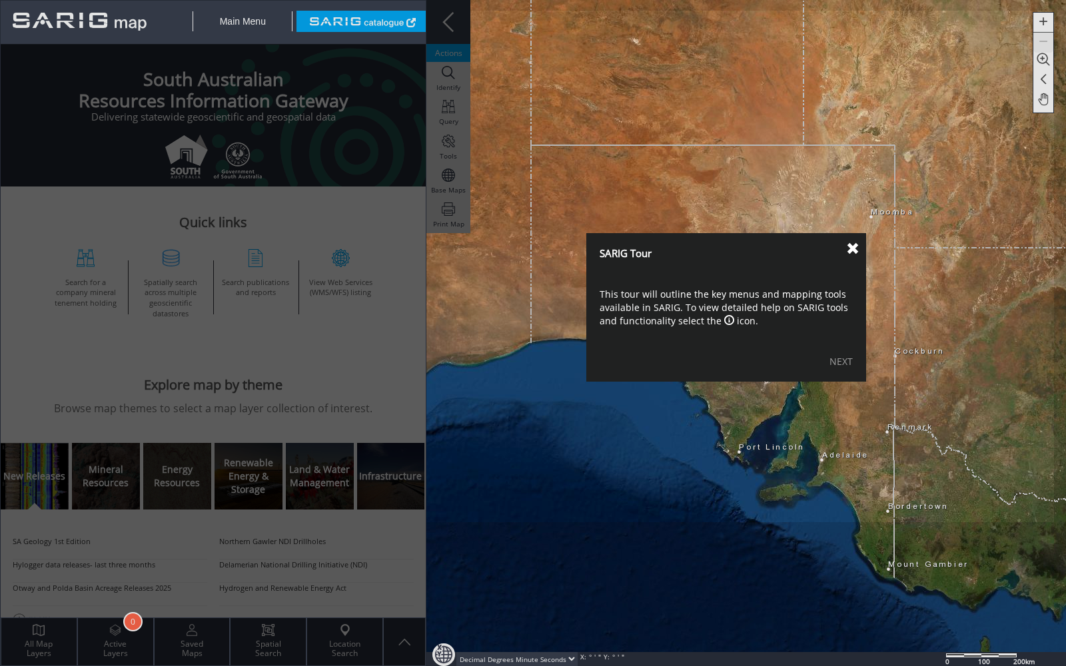The image size is (1066, 666).
Task: Open company mineral tenement search quick link
Action: 85,278
